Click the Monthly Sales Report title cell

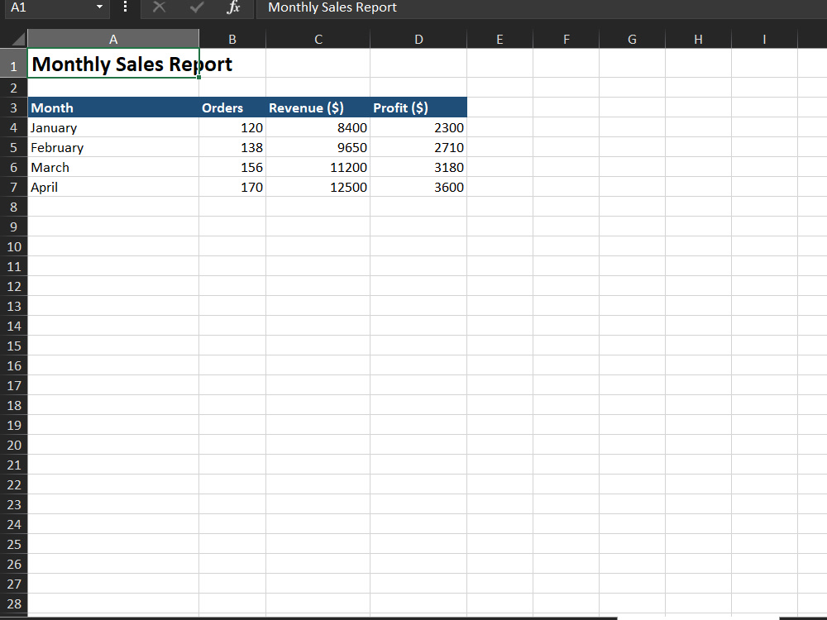(x=113, y=64)
